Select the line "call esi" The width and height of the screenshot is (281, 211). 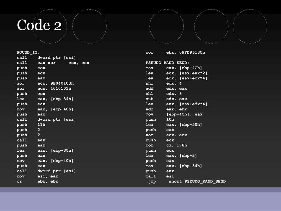[x=160, y=176]
